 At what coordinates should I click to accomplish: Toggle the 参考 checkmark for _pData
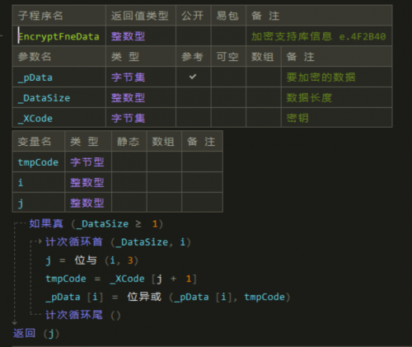pos(193,77)
